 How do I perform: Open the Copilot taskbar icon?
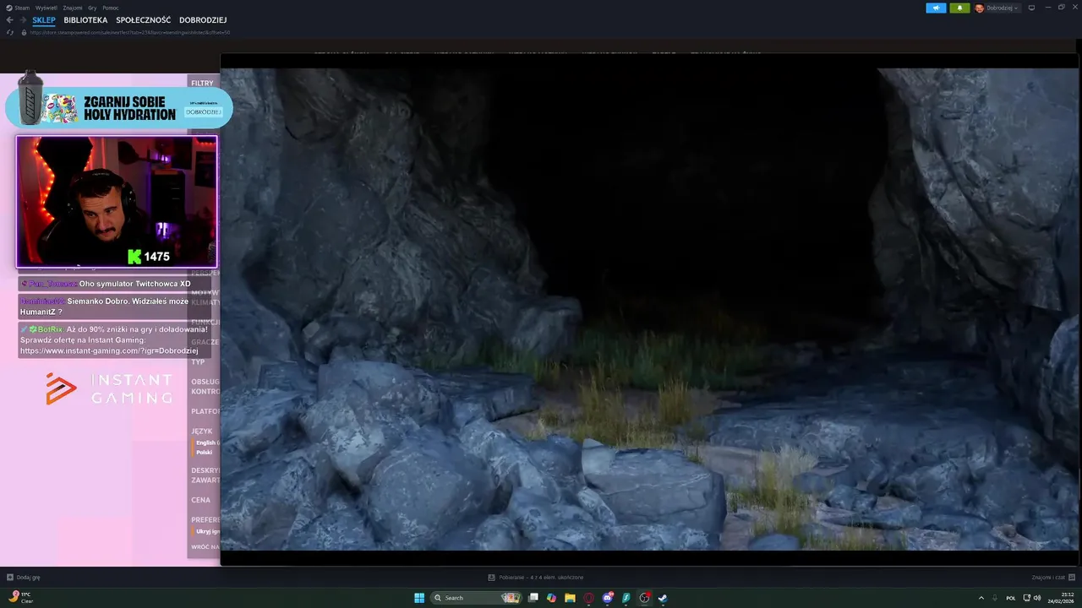(551, 598)
